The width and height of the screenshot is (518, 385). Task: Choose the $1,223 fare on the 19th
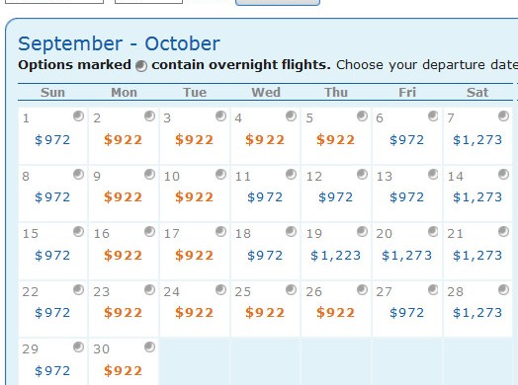[336, 256]
